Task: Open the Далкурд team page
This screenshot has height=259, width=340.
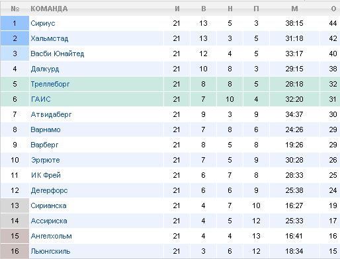Action: click(x=45, y=69)
